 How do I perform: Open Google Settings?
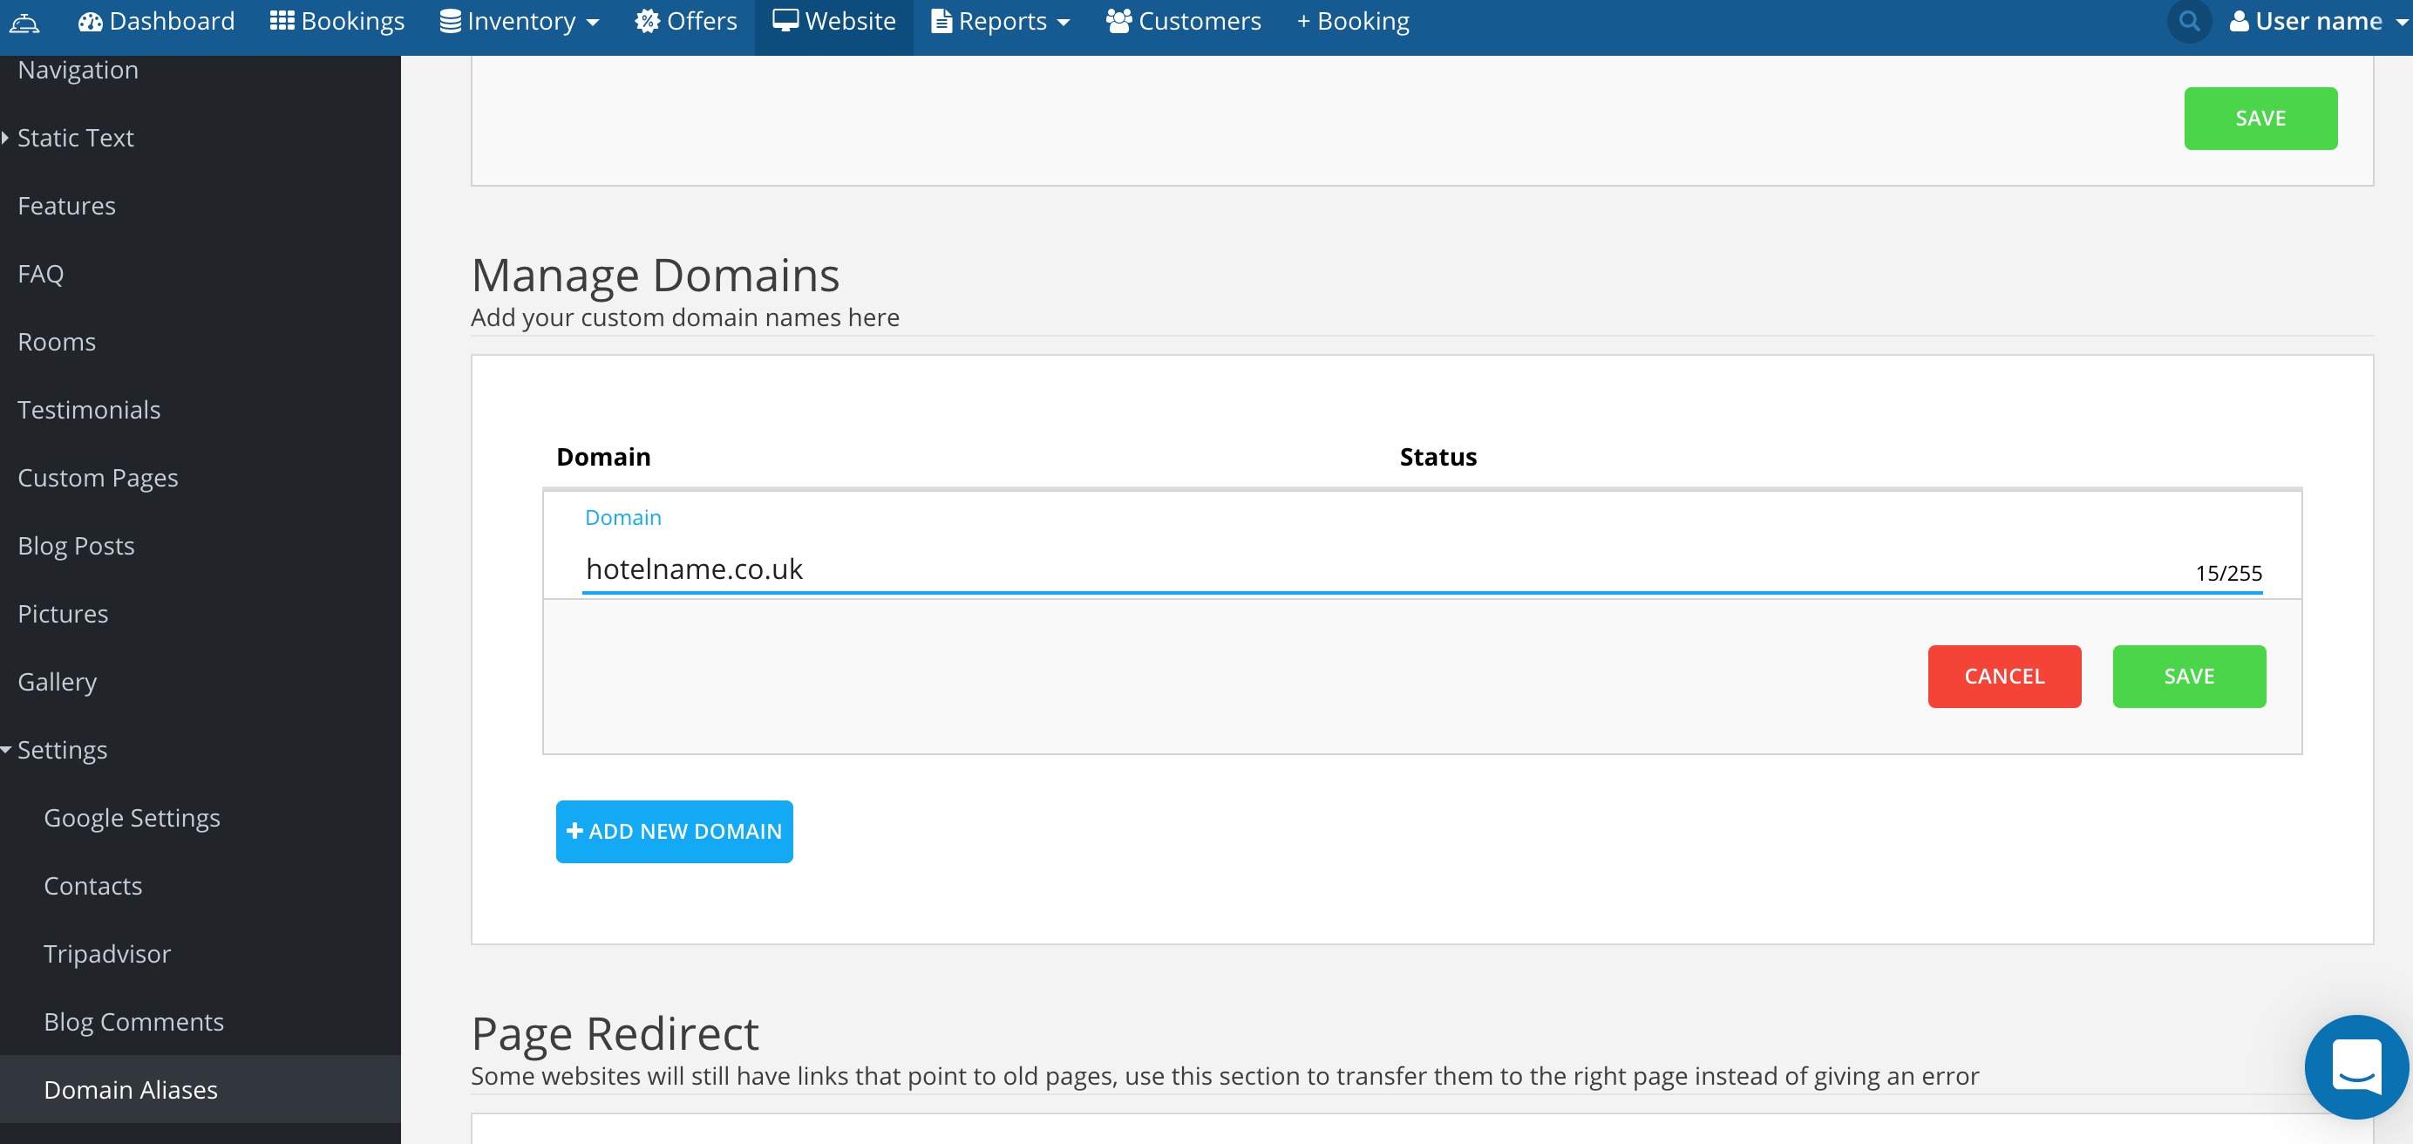tap(133, 817)
